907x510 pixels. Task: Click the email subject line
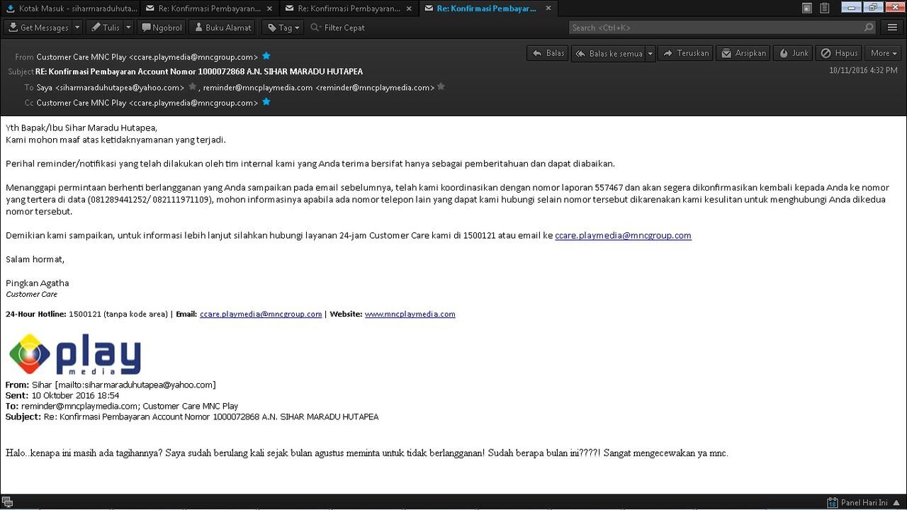click(x=199, y=72)
